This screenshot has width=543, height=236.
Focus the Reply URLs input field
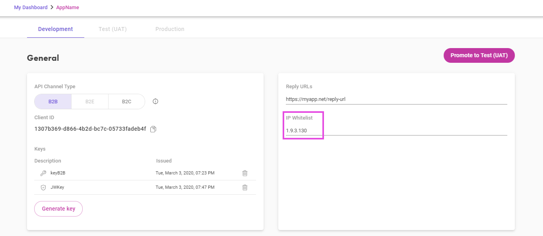click(x=396, y=99)
